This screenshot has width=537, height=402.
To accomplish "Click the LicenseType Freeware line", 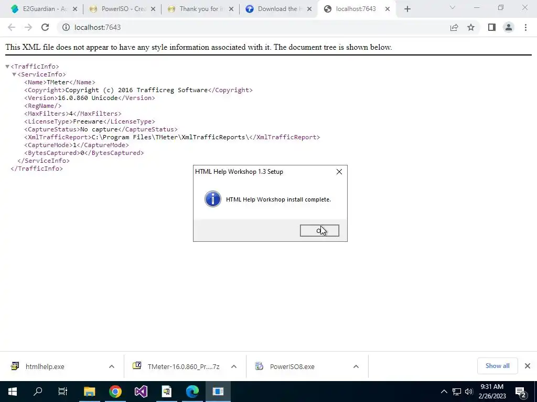I will (x=89, y=121).
